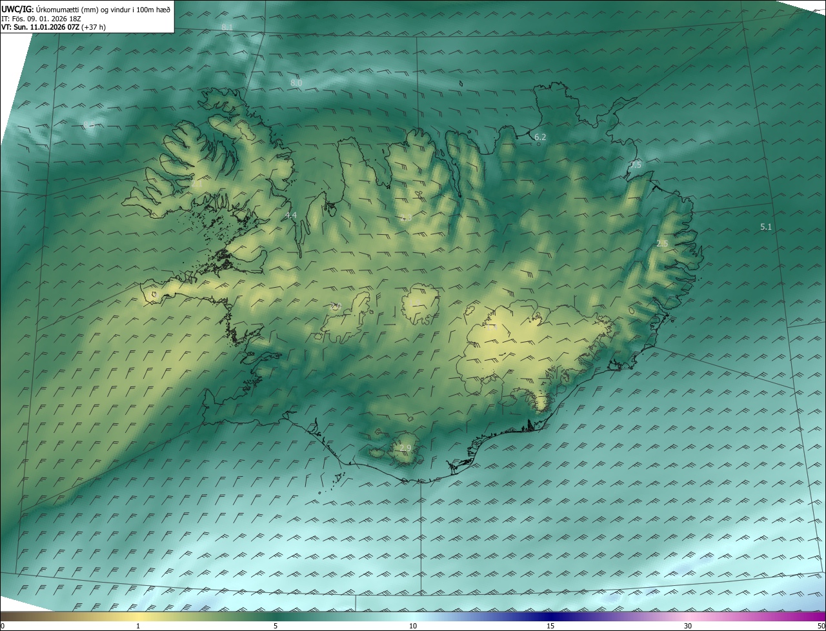Select the 5.1 value label over the eastern sea
This screenshot has width=826, height=631.
[766, 226]
